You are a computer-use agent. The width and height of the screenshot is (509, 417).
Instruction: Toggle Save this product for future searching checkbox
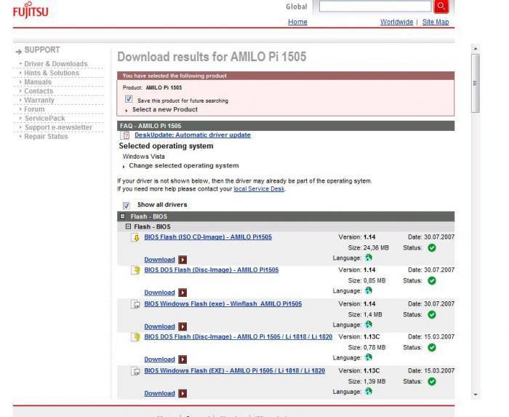coord(129,99)
